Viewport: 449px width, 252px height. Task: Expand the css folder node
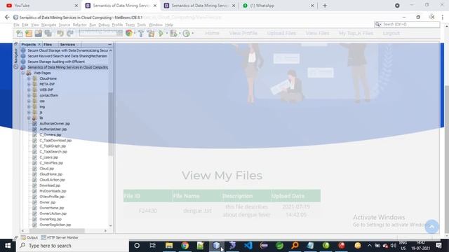[29, 101]
